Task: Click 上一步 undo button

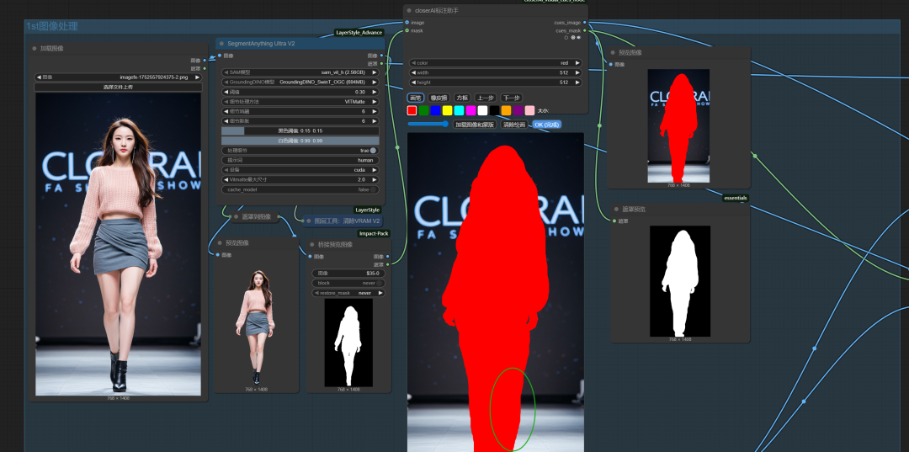Action: pos(486,98)
